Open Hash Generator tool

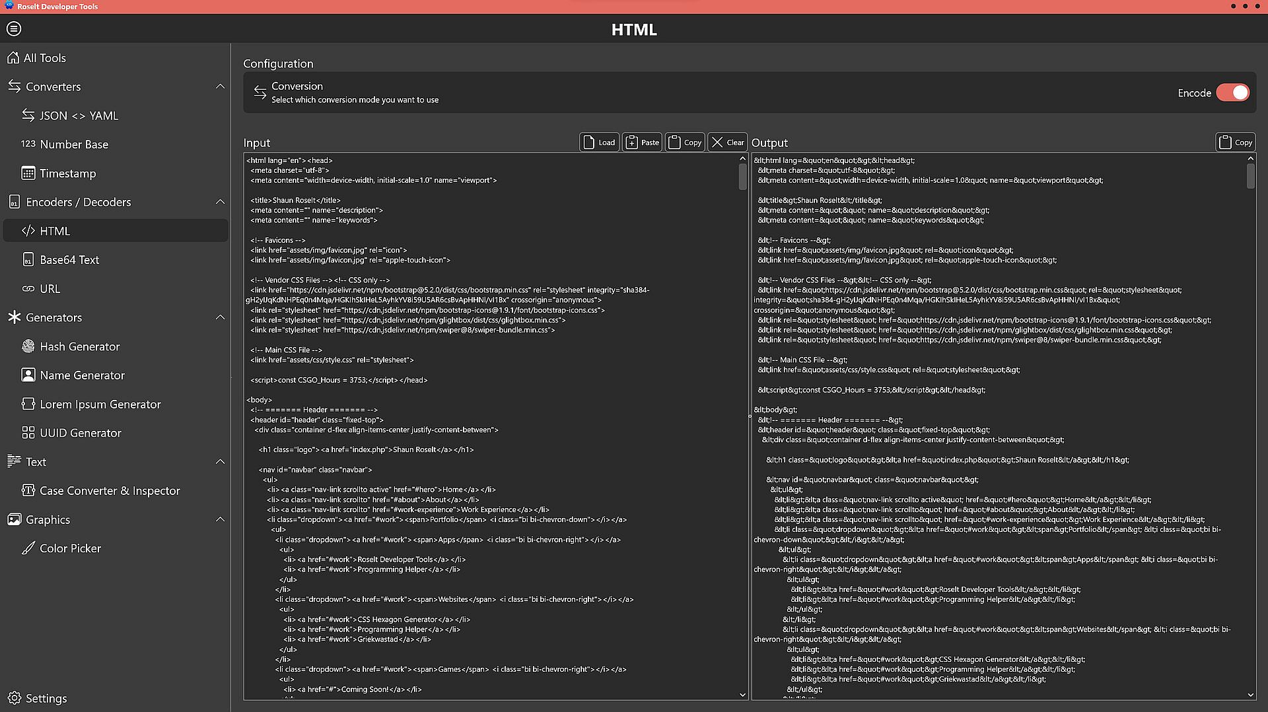point(116,346)
